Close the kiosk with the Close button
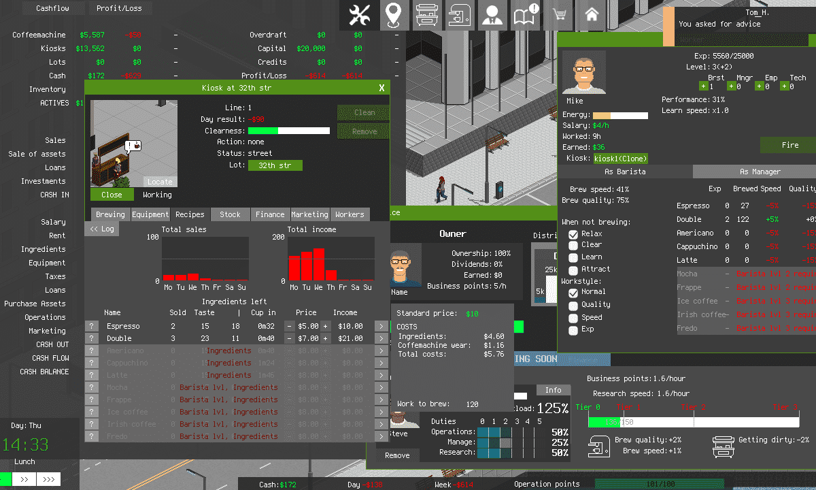816x490 pixels. 112,195
